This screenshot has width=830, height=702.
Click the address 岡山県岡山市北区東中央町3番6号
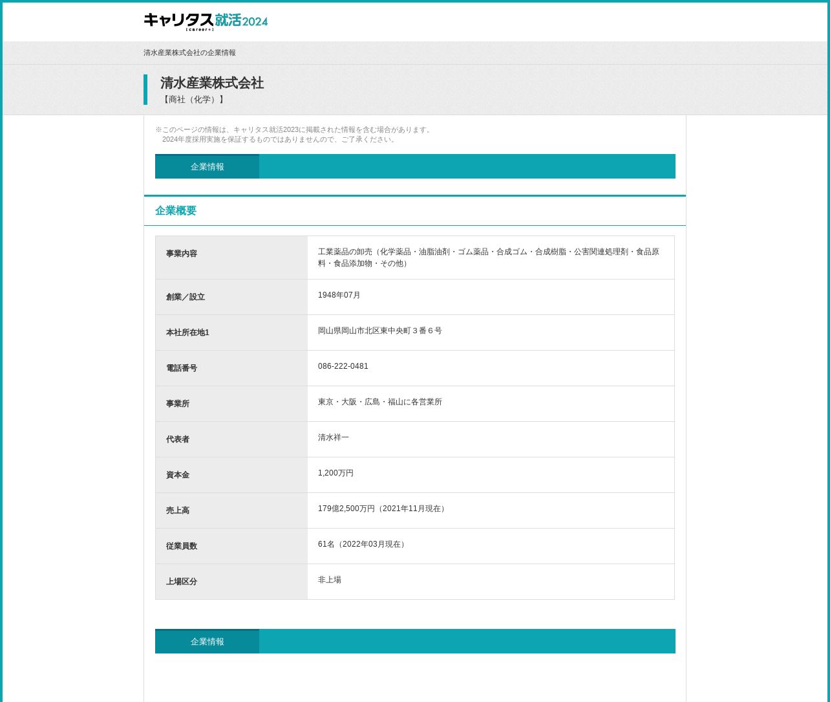[380, 331]
